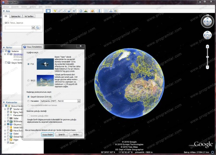Click the Add Path toolbar icon

pyautogui.click(x=64, y=11)
